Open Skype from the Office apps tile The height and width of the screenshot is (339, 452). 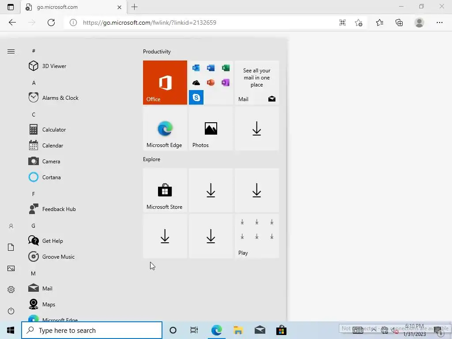click(x=196, y=98)
